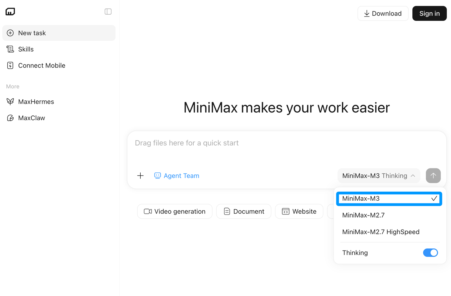Image resolution: width=451 pixels, height=296 pixels.
Task: Open MaxHermes from More section
Action: pos(59,102)
